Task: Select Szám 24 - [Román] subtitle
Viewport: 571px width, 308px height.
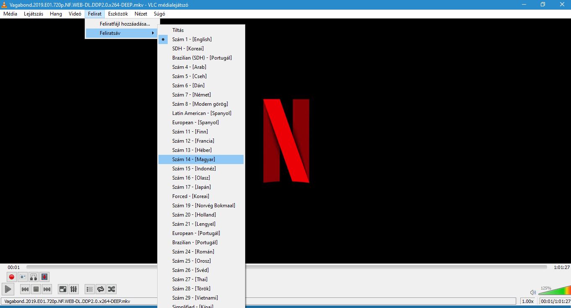Action: pos(201,252)
